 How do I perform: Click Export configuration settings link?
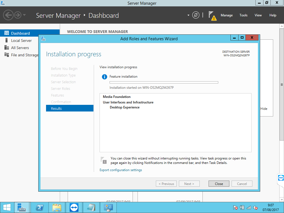pos(121,170)
